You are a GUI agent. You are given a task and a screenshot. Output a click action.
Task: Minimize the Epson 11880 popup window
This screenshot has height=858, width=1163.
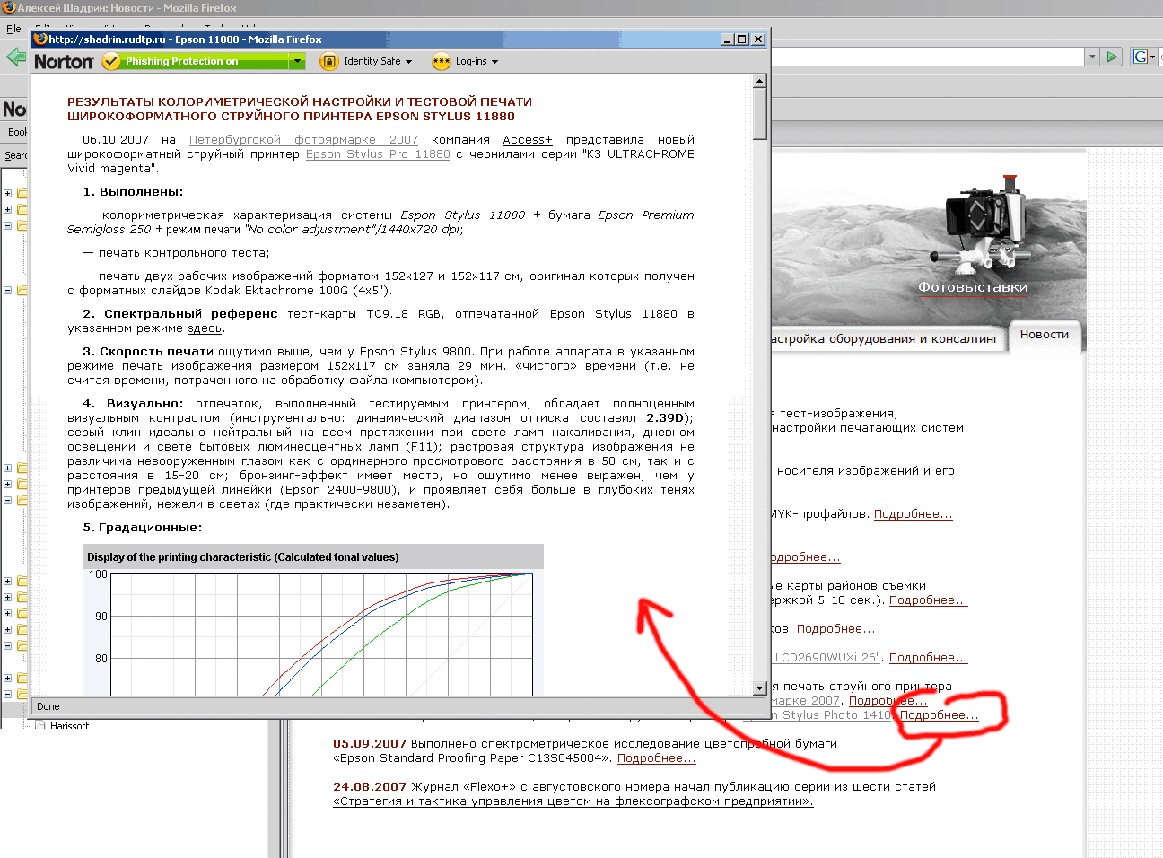pos(728,39)
